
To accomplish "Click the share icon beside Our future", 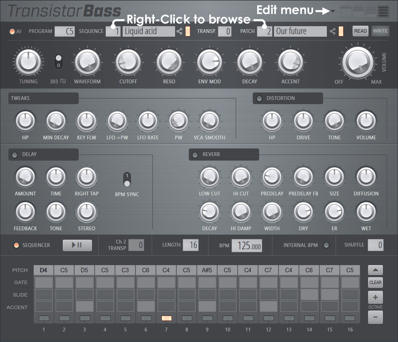I will (333, 31).
